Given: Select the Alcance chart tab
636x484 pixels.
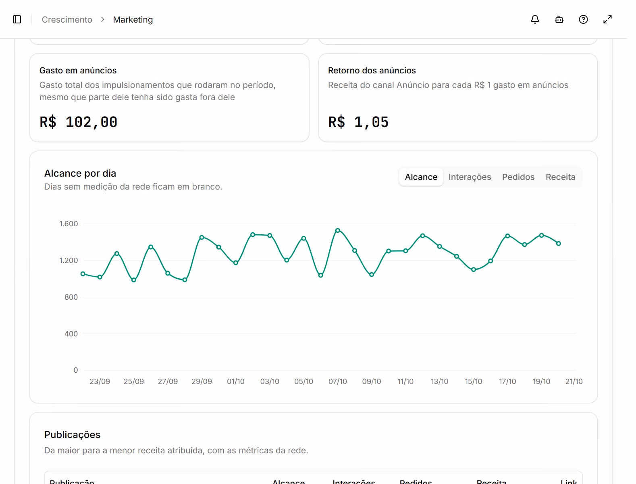Looking at the screenshot, I should [x=421, y=177].
